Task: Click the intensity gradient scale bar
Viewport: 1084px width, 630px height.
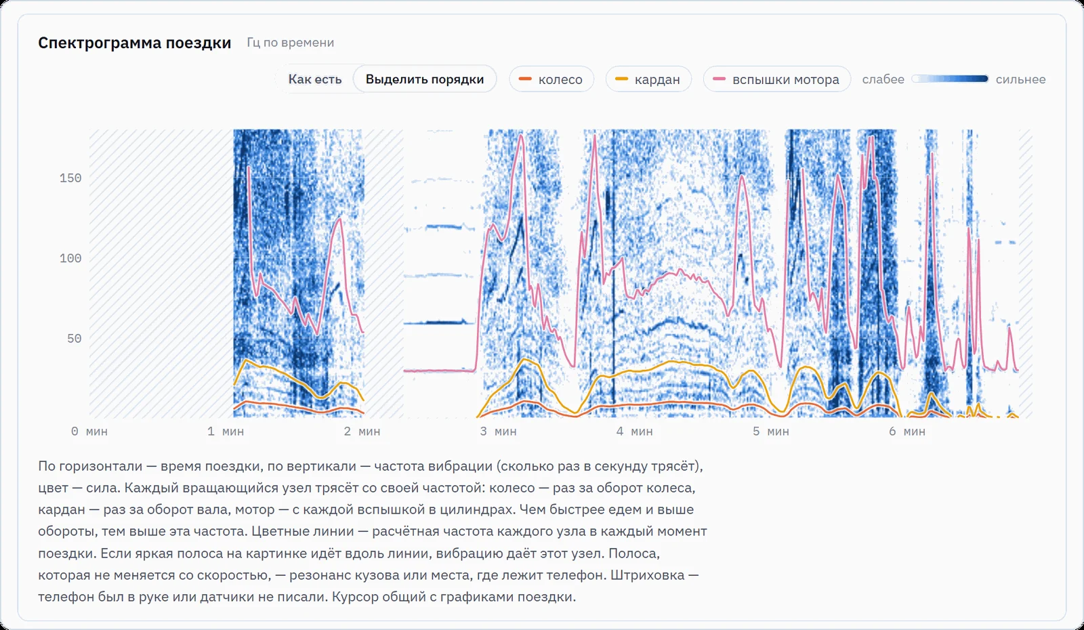Action: pyautogui.click(x=950, y=79)
